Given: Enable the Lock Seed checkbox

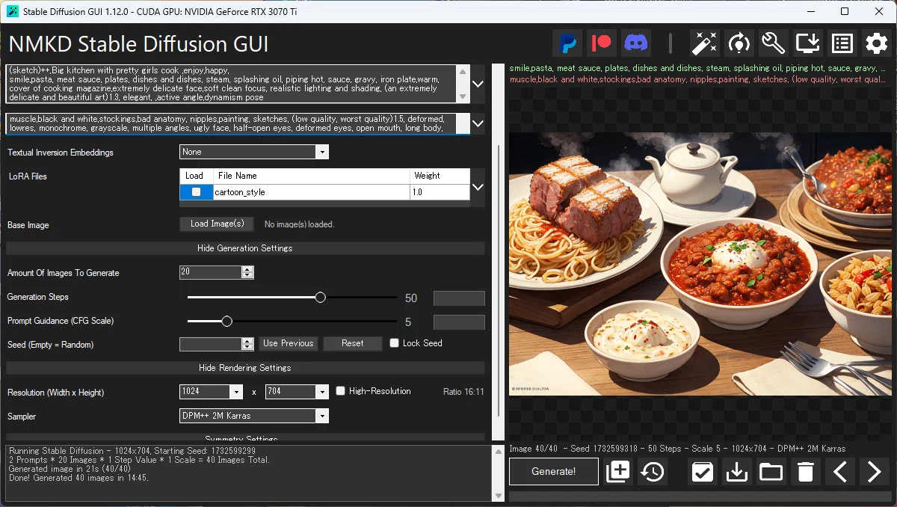Looking at the screenshot, I should coord(395,343).
